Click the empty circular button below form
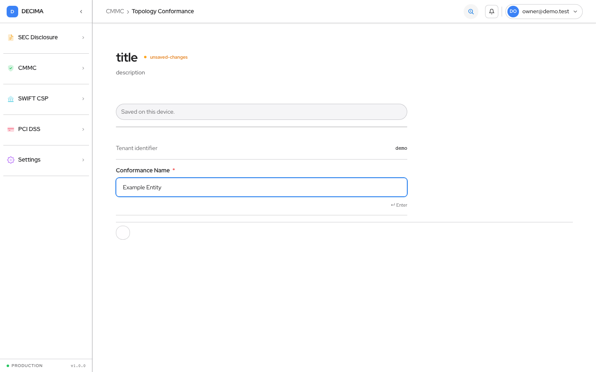This screenshot has height=372, width=596. [123, 233]
